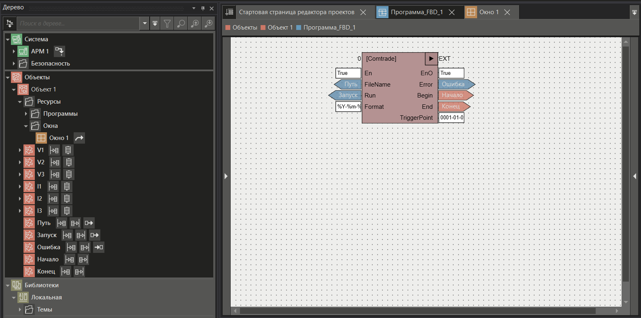
Task: Collapse the Библиотеки section
Action: pyautogui.click(x=8, y=285)
